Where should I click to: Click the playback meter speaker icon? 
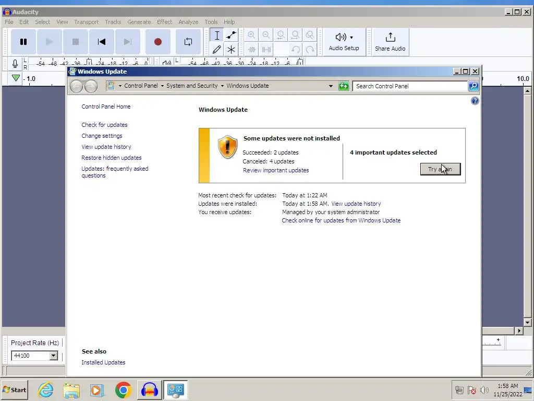(166, 63)
